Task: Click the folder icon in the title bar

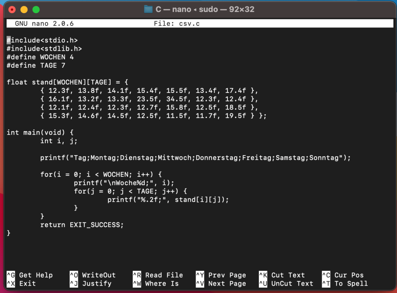Action: click(x=148, y=9)
